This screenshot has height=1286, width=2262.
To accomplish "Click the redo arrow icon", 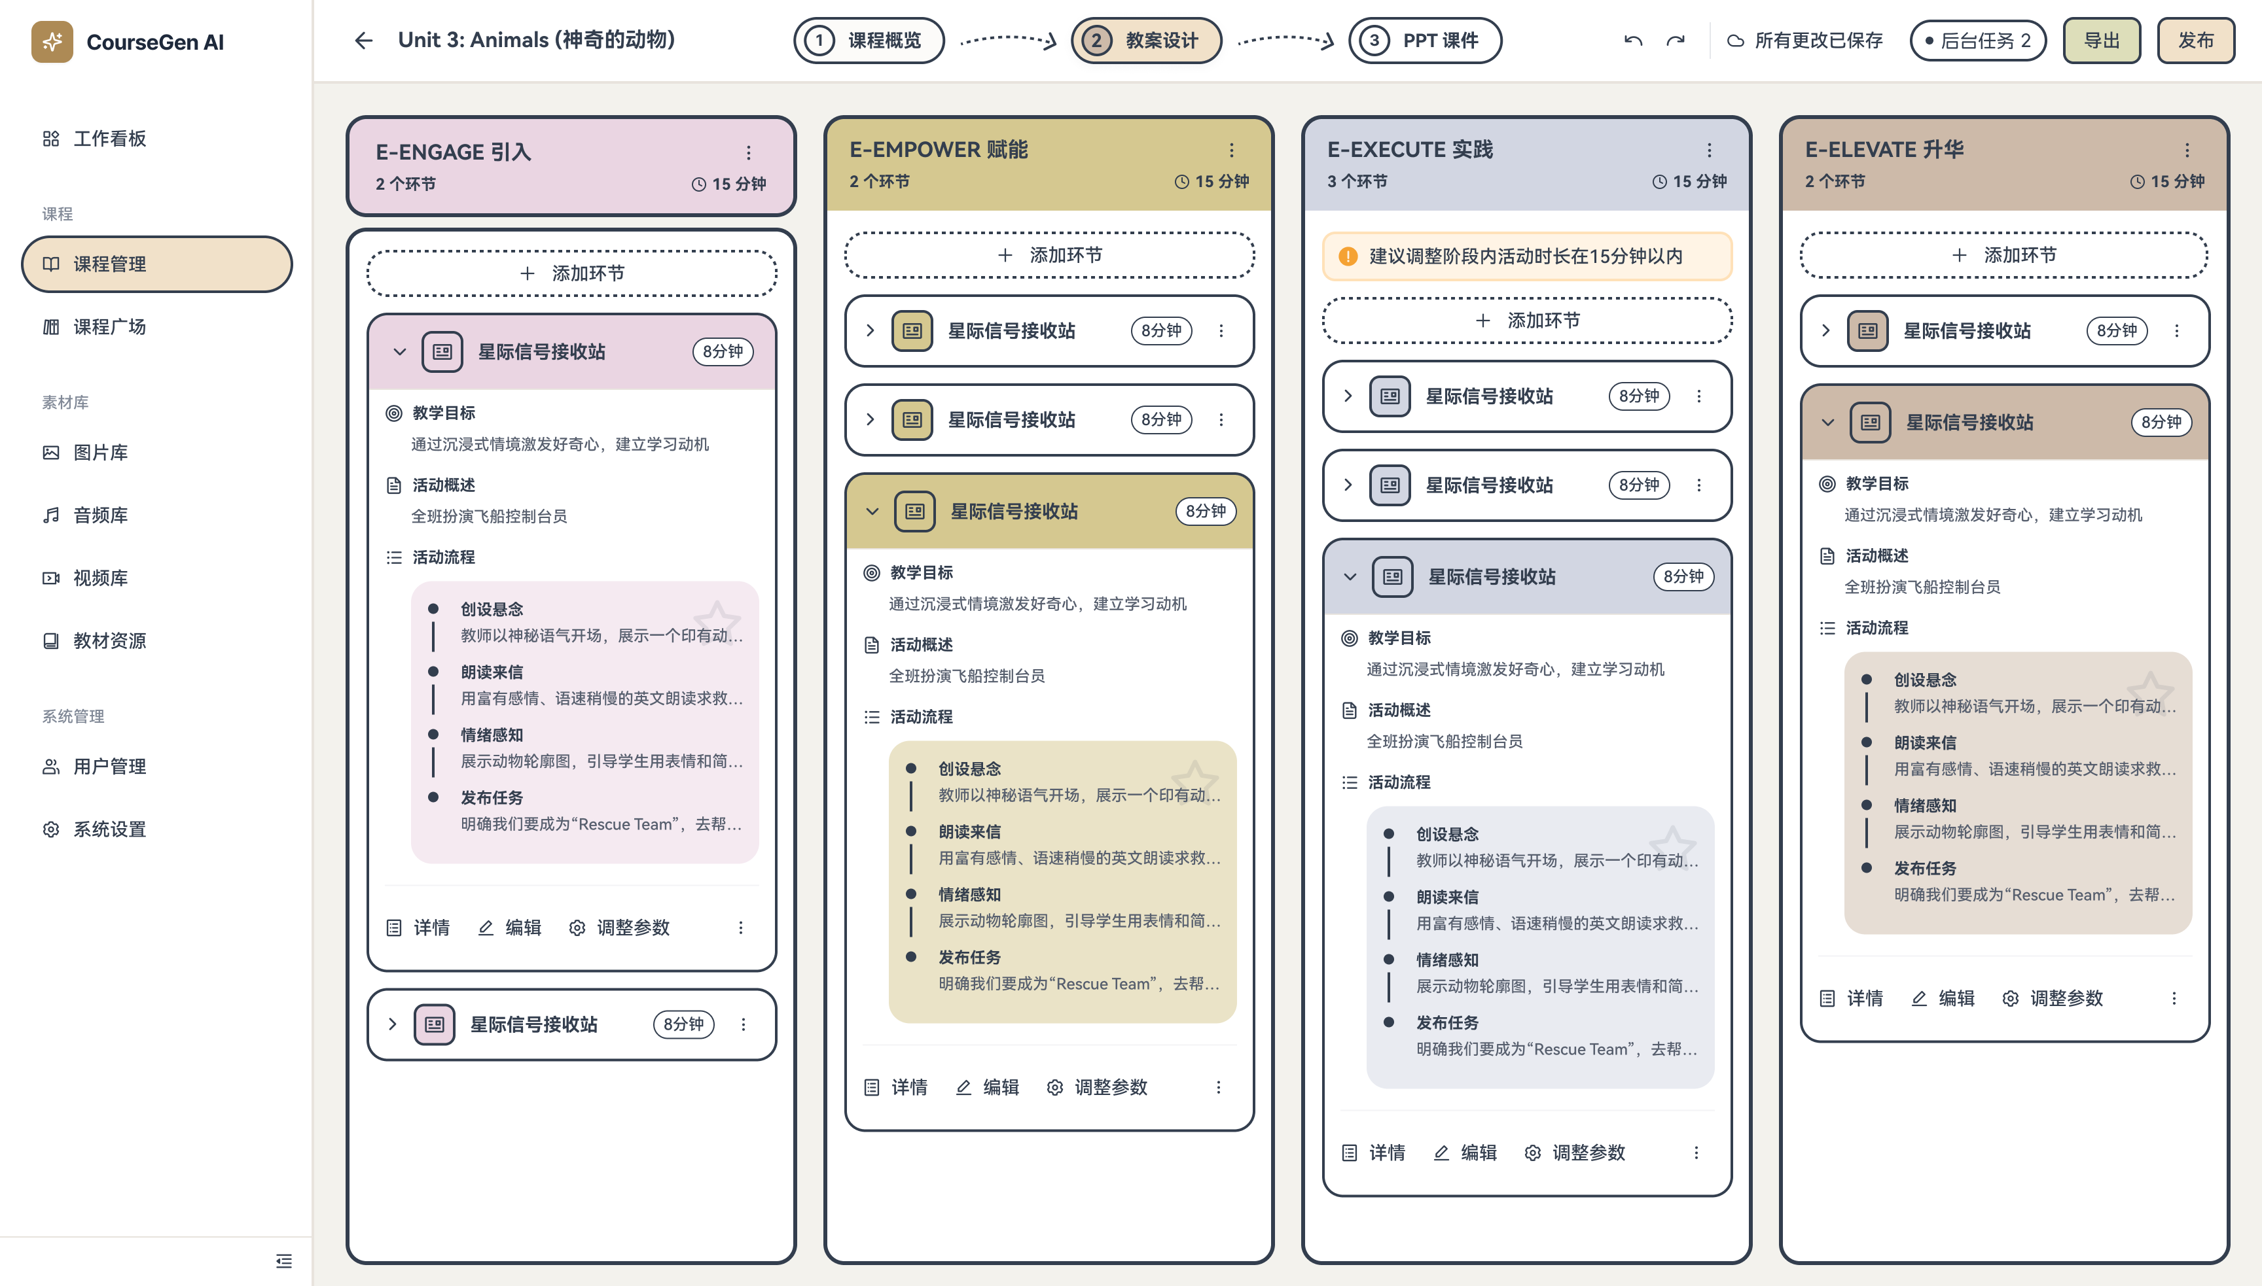I will (x=1676, y=41).
